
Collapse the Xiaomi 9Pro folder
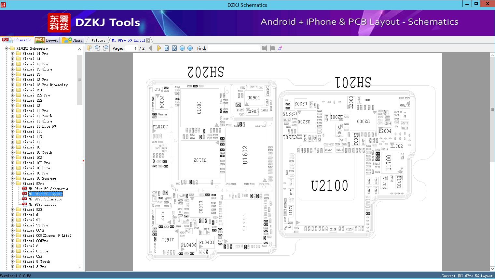[13, 184]
